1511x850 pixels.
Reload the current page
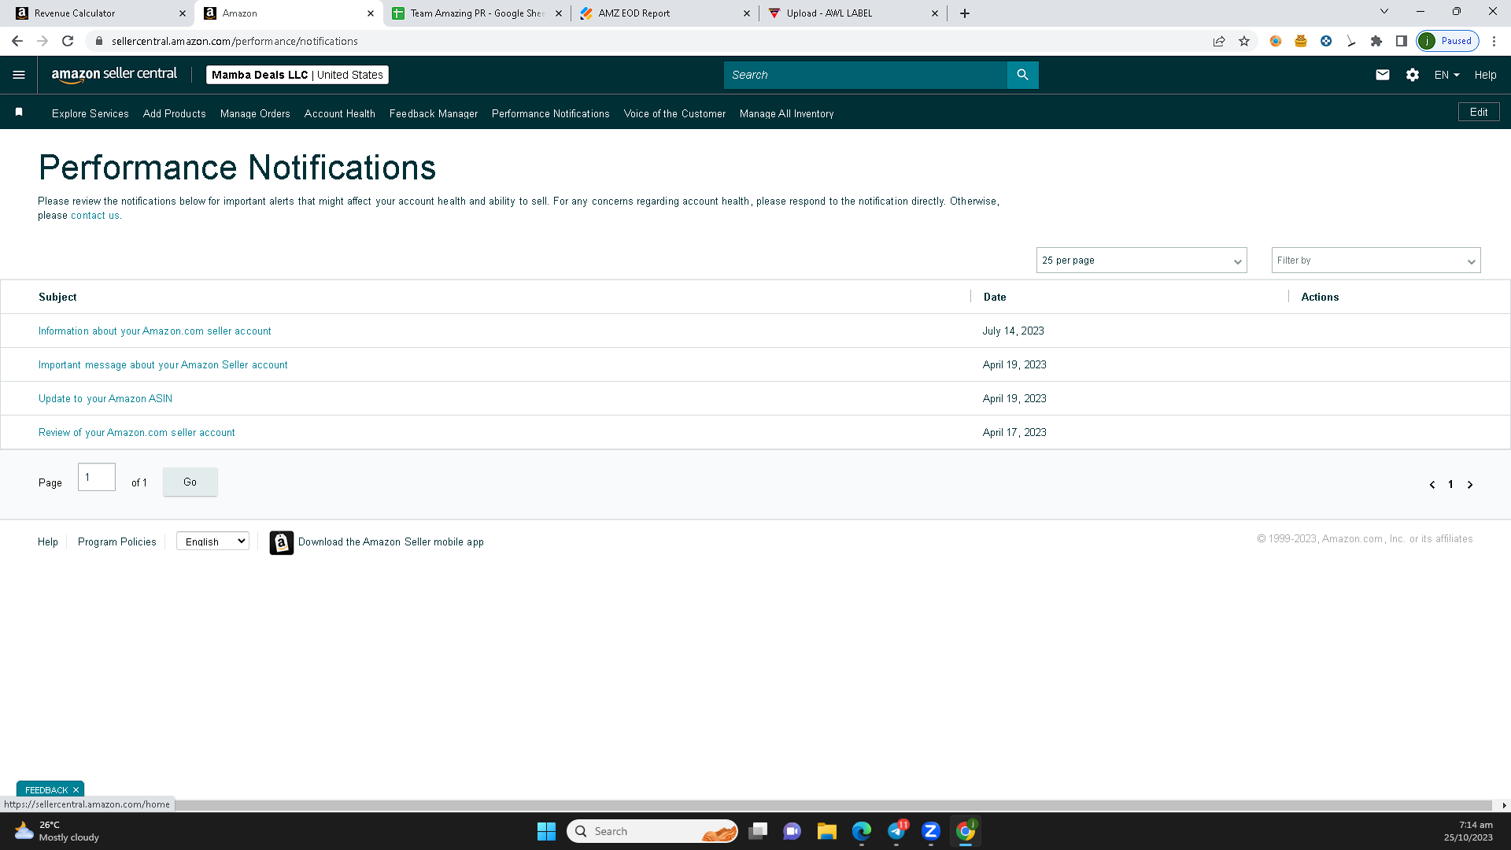pyautogui.click(x=68, y=41)
